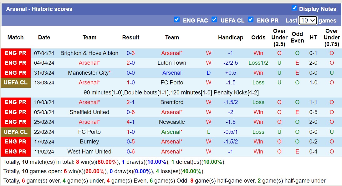Open the Brighton & Hove Albion team page
The height and width of the screenshot is (186, 342).
(x=89, y=53)
